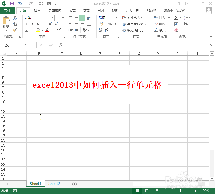Toggle italic formatting

point(32,24)
